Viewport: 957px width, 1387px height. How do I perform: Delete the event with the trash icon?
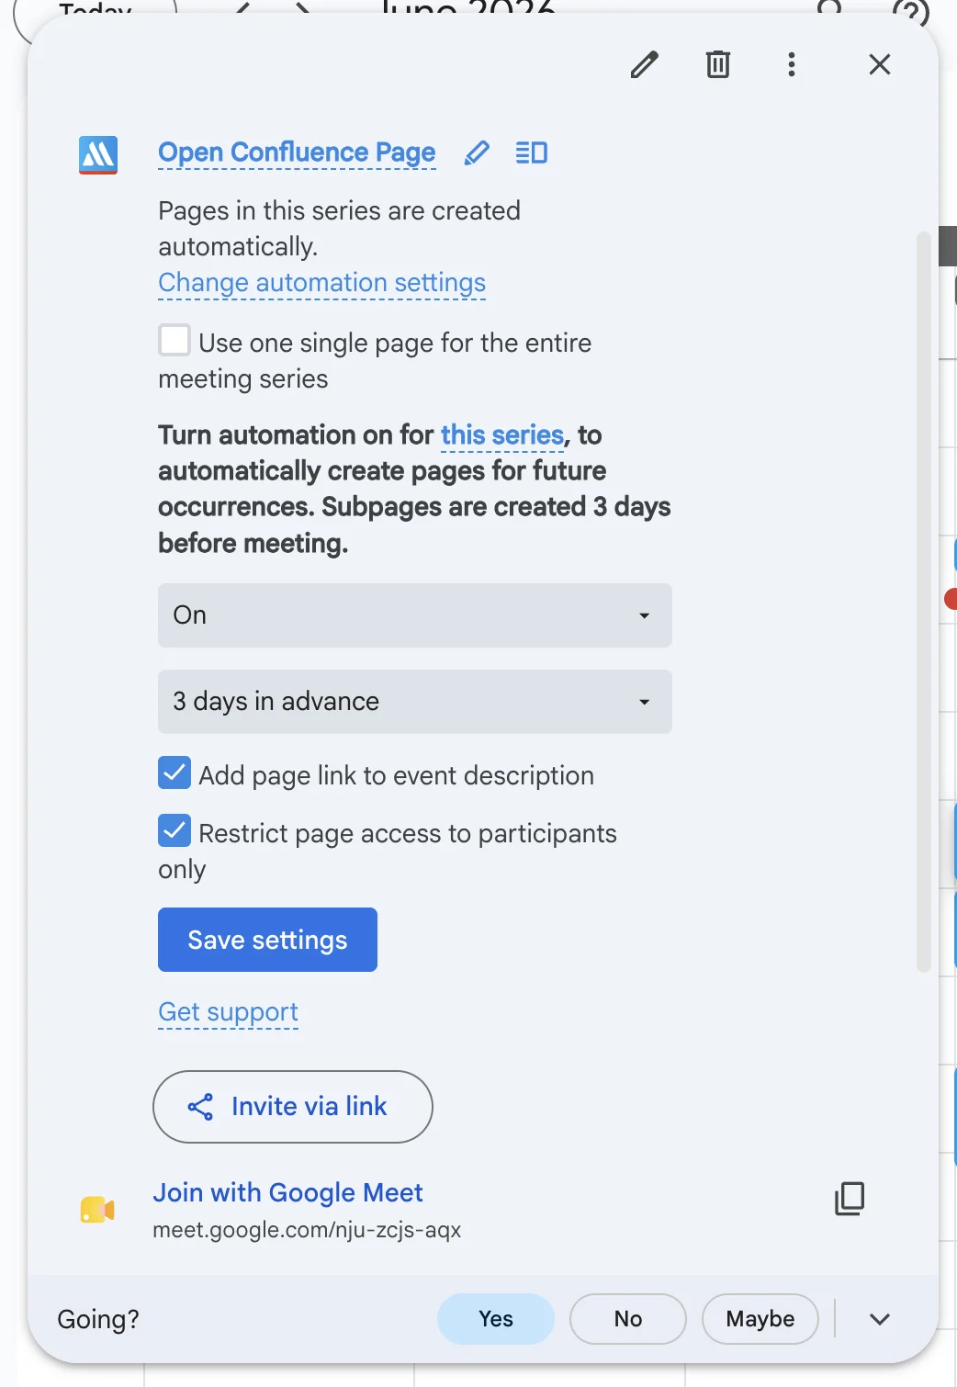(717, 64)
